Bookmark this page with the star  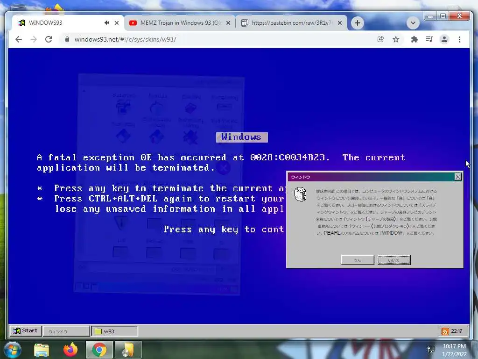[396, 39]
